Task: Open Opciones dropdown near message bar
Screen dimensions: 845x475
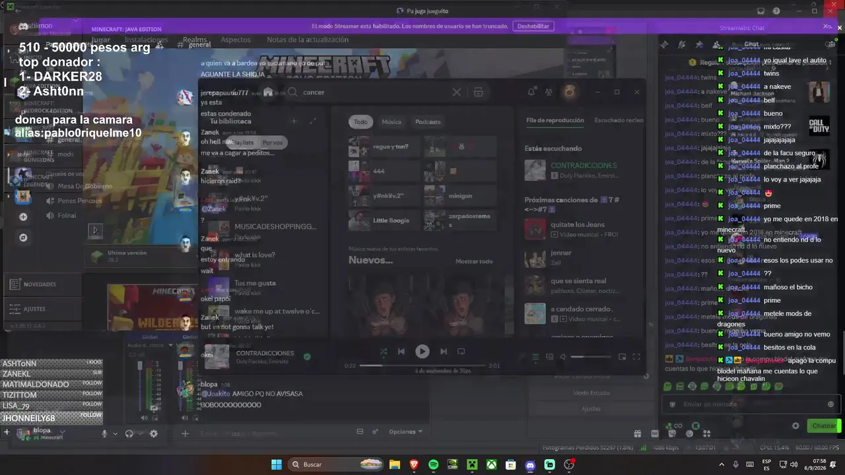Action: (x=405, y=431)
